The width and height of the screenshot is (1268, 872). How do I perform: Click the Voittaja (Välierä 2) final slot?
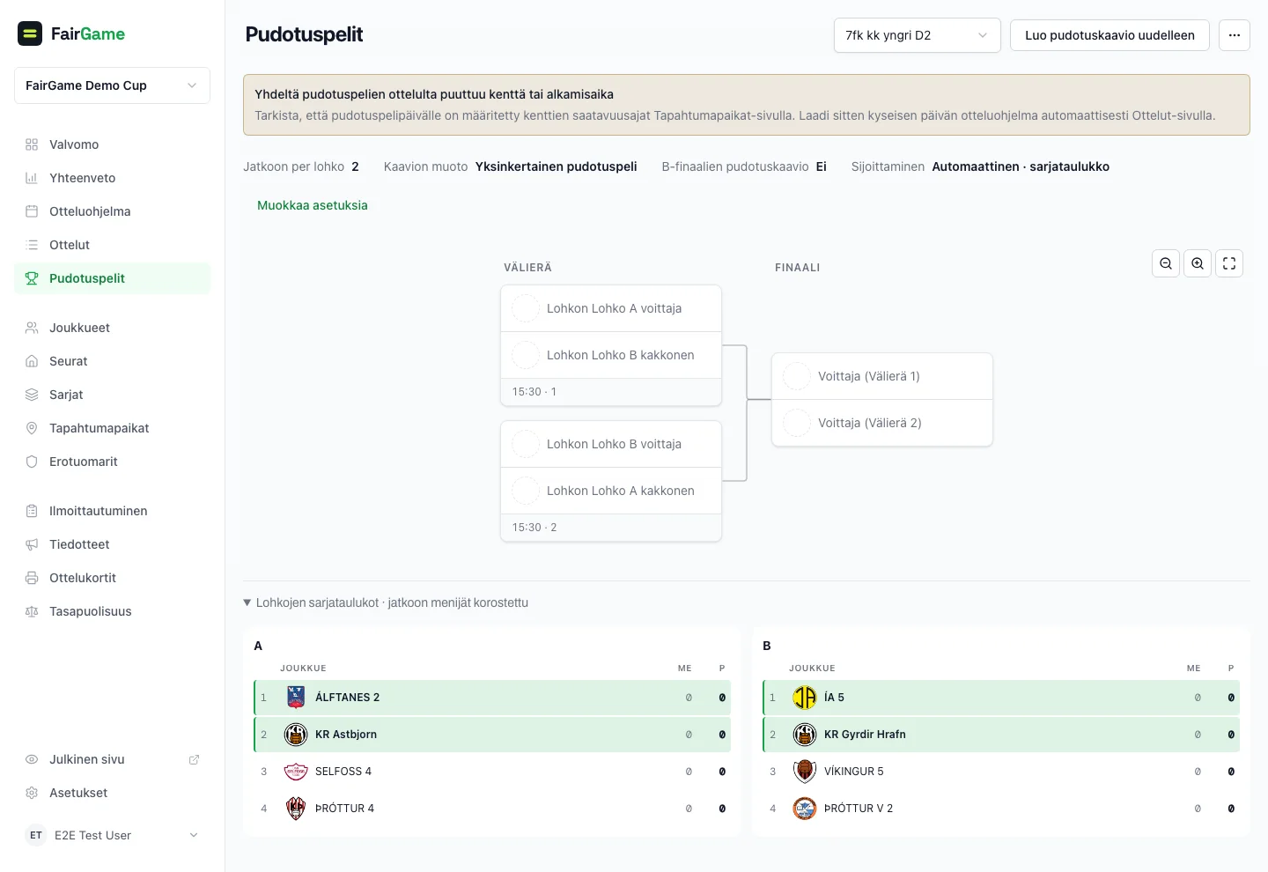[x=882, y=423]
